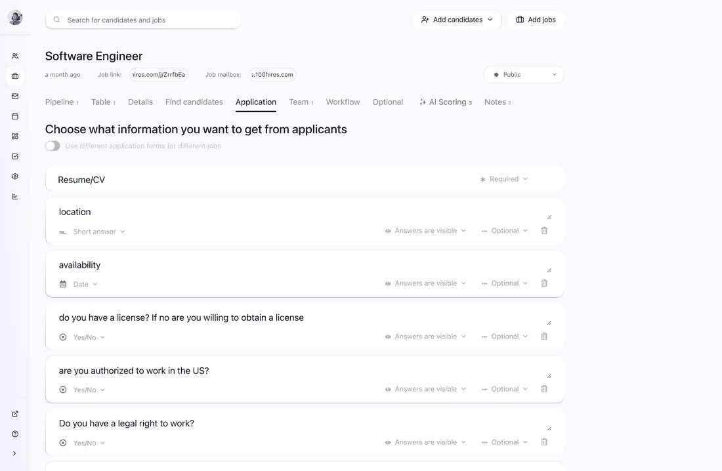The image size is (722, 471).
Task: Expand sidebar using the arrow icon
Action: (14, 453)
